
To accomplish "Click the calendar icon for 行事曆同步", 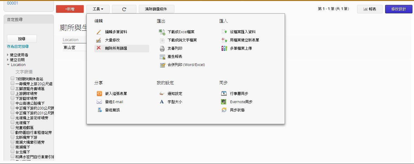I will pyautogui.click(x=224, y=93).
